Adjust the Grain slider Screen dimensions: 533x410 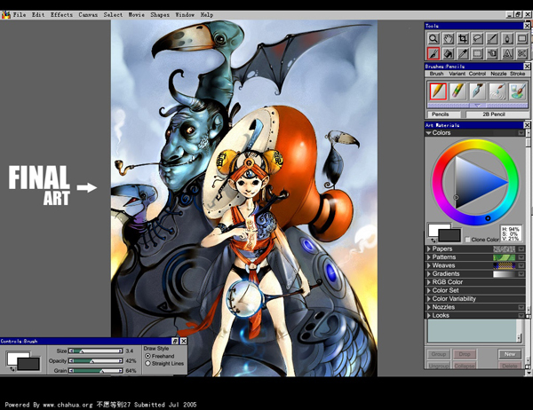(96, 371)
